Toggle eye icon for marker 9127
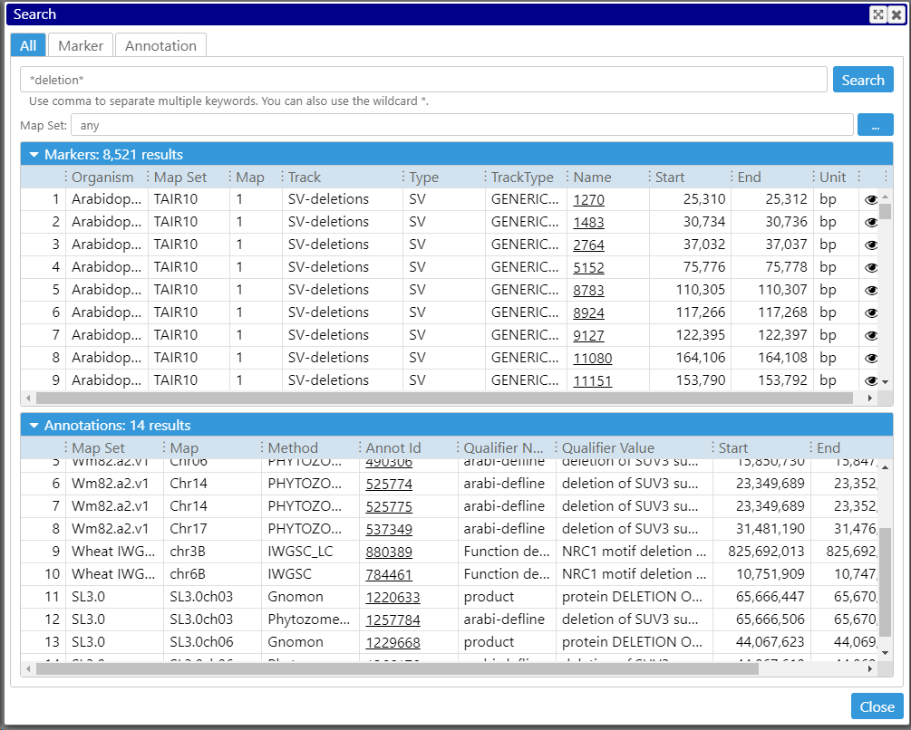 871,335
